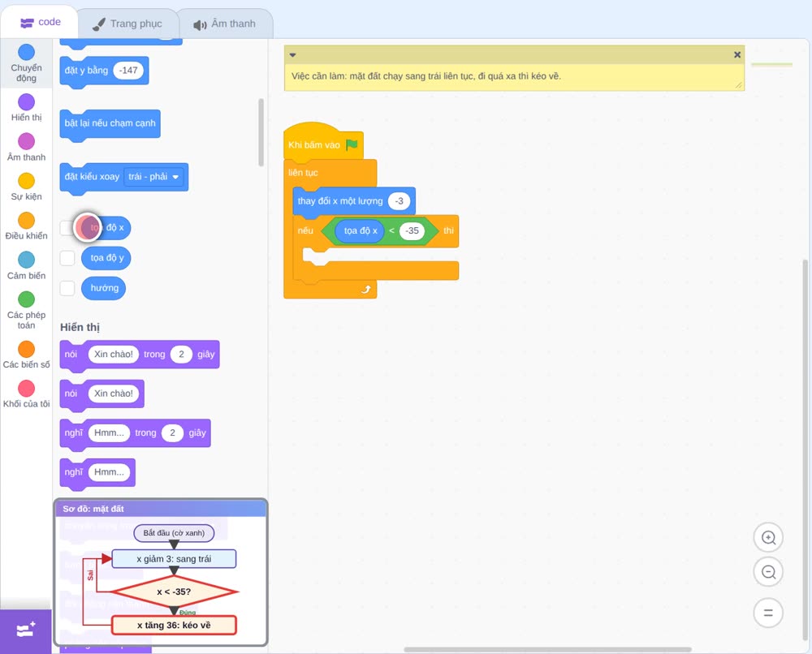The image size is (812, 654).
Task: Switch to the Âm thanh tab
Action: (x=225, y=24)
